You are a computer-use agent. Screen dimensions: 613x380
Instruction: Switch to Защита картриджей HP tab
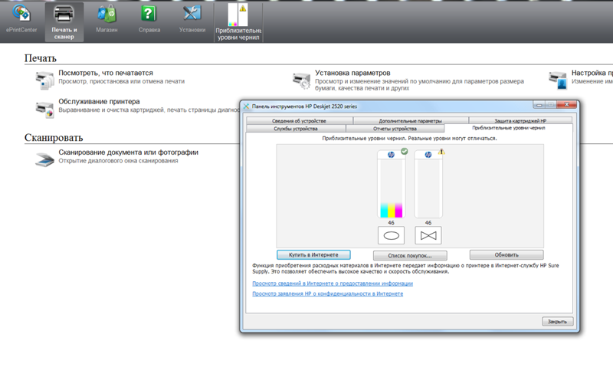click(x=520, y=121)
